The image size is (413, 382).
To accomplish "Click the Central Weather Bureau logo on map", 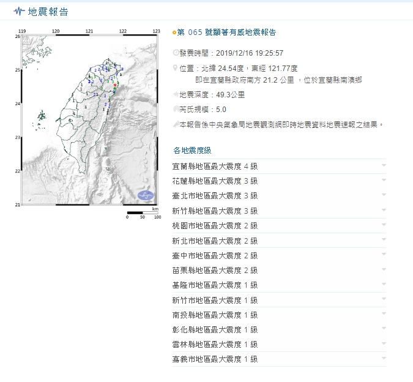I will pos(146,196).
